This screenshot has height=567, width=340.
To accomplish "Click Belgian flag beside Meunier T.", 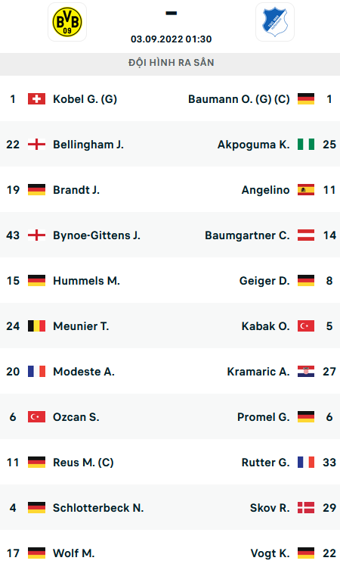I will [x=36, y=326].
